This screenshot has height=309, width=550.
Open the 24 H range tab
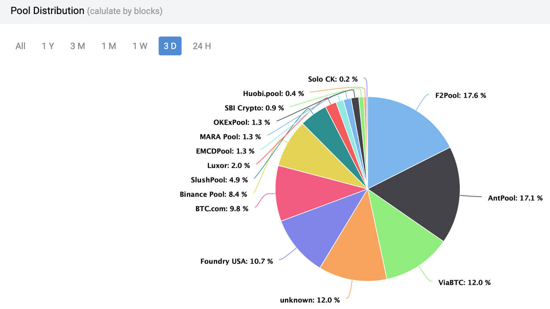pyautogui.click(x=202, y=46)
